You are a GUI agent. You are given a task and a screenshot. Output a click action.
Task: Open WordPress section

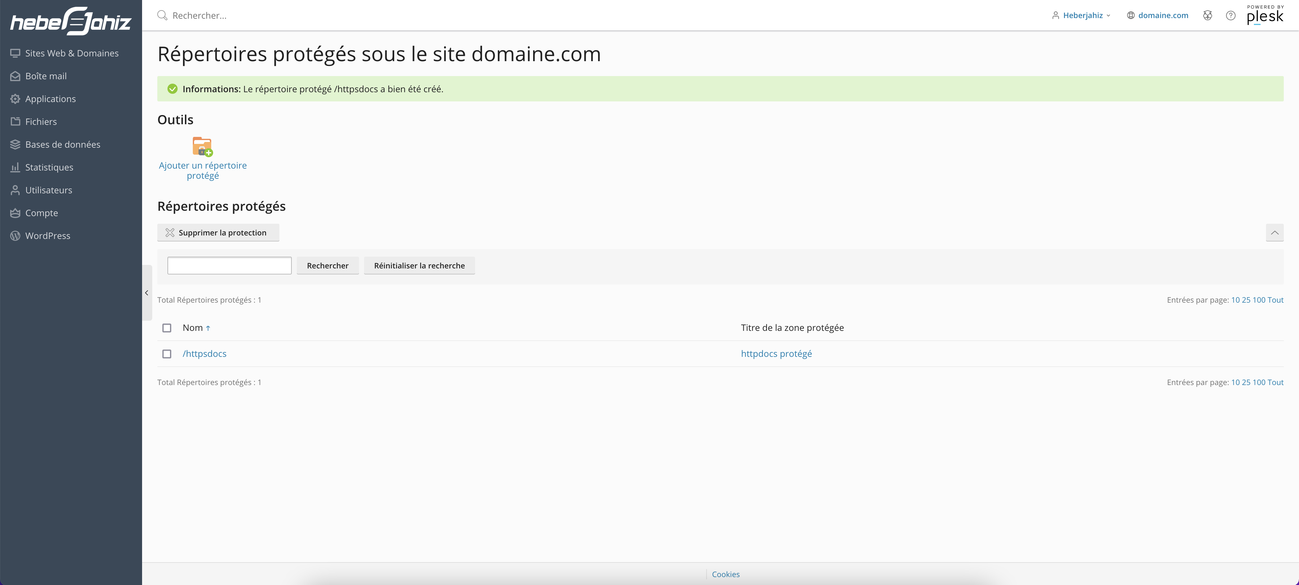[x=47, y=236]
